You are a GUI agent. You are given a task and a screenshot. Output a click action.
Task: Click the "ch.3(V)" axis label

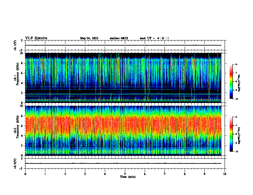click(x=15, y=163)
